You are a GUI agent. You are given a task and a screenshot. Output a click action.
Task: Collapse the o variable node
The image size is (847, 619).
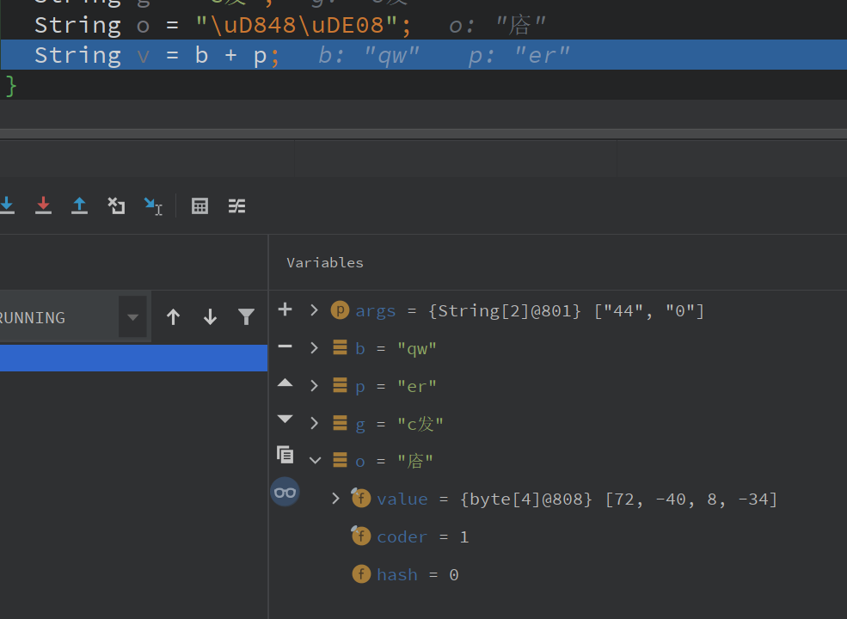point(316,461)
